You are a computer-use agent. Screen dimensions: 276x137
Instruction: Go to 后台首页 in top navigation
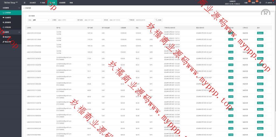pyautogui.click(x=32, y=2)
